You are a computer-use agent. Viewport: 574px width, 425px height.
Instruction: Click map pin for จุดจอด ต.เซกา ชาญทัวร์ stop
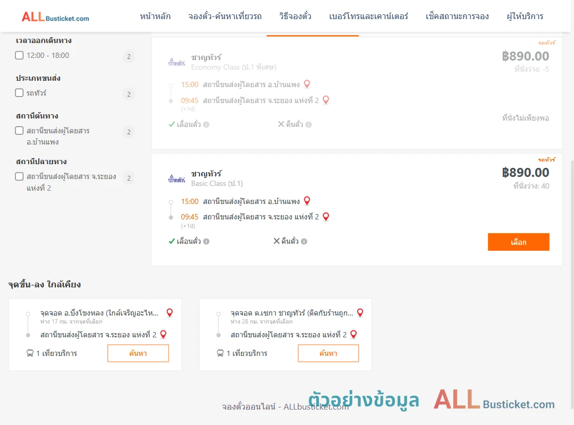[360, 312]
